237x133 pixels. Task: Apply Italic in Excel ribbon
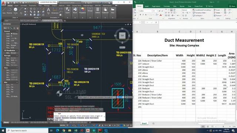tap(143, 15)
